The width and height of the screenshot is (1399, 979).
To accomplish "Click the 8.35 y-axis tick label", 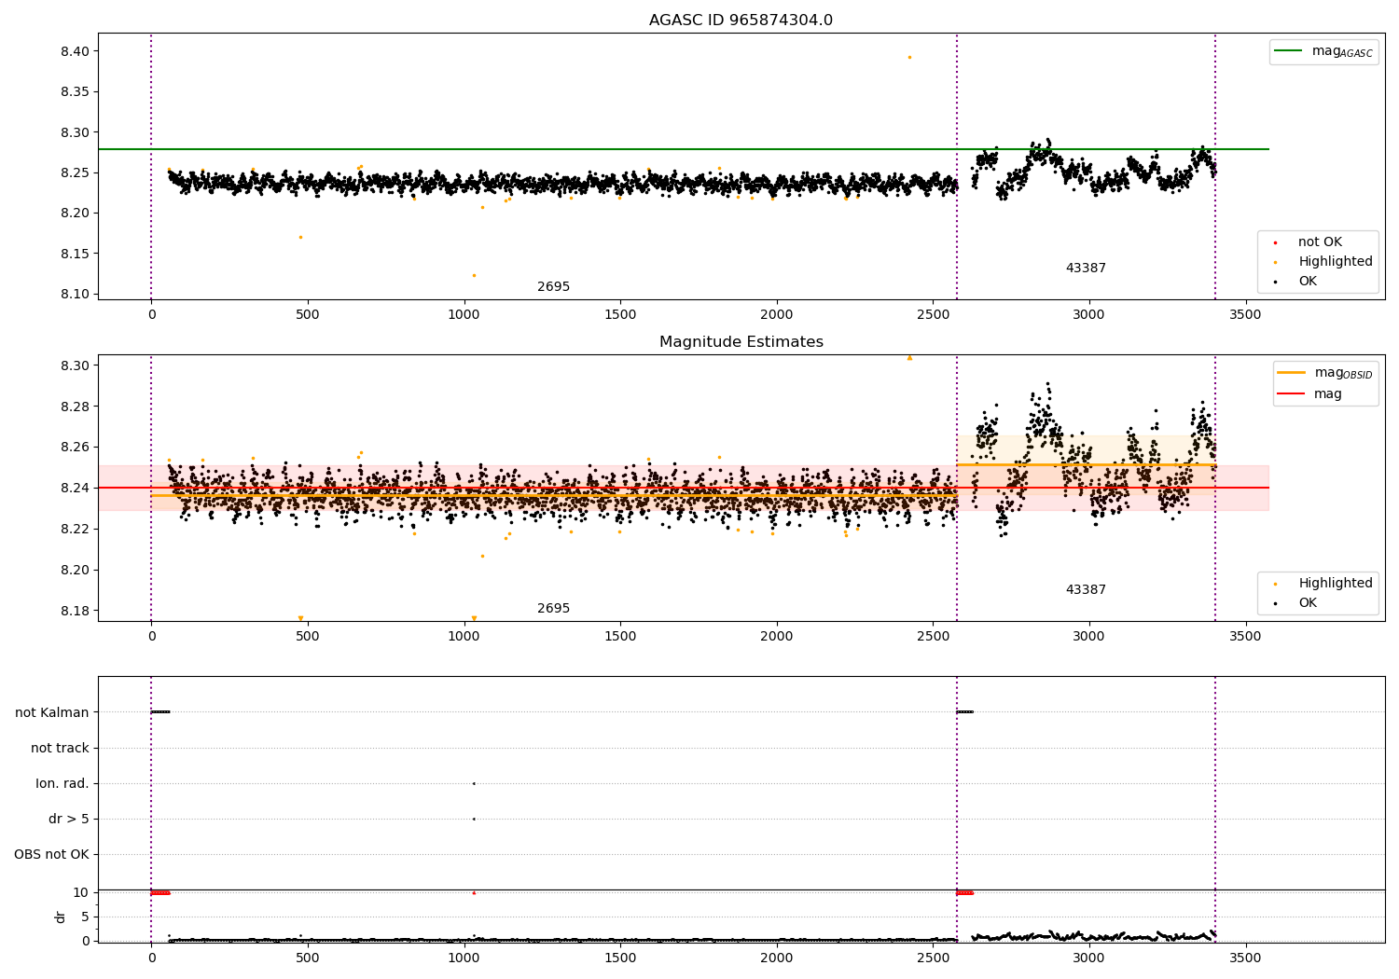I will (x=75, y=91).
